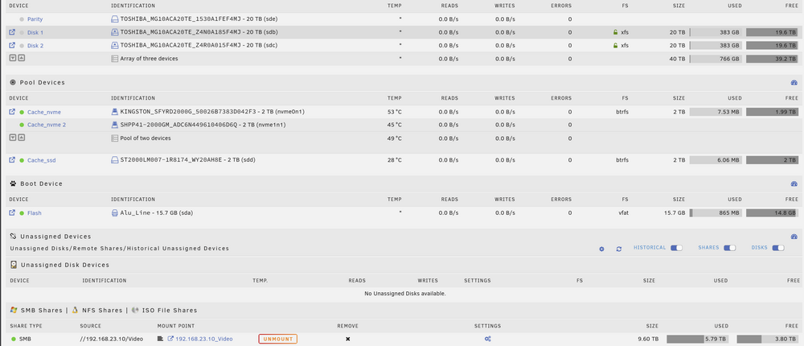The height and width of the screenshot is (346, 804).
Task: Spin up all array devices arrow
Action: coord(21,58)
